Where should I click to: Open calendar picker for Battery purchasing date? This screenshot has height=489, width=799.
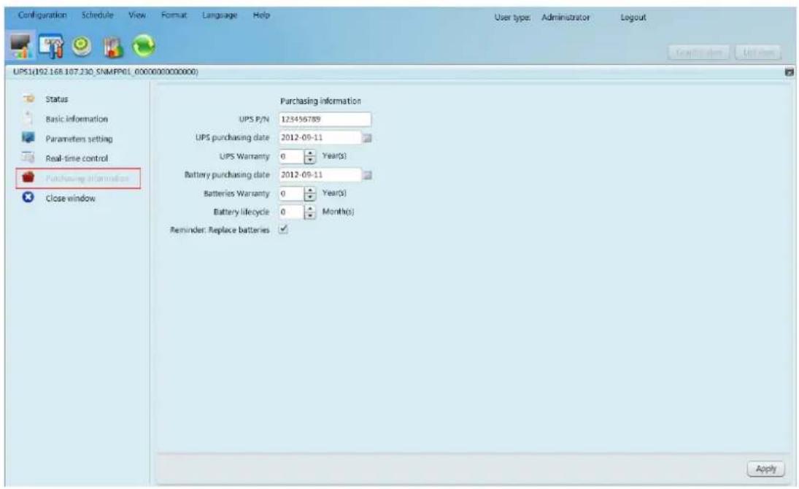click(367, 175)
